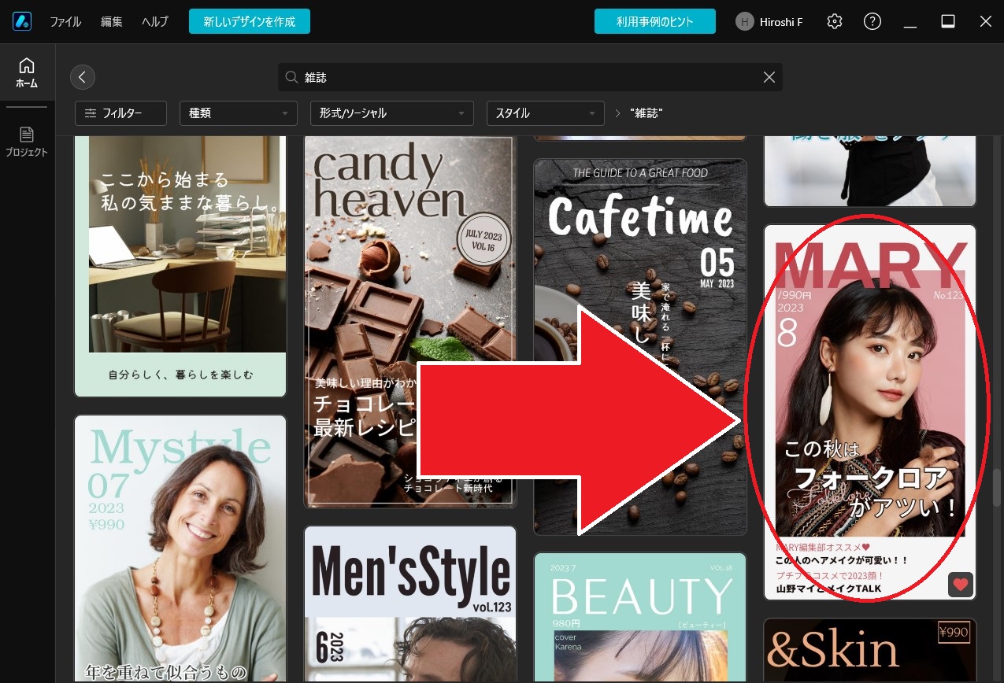
Task: Open プロジェクト in sidebar
Action: click(x=27, y=141)
